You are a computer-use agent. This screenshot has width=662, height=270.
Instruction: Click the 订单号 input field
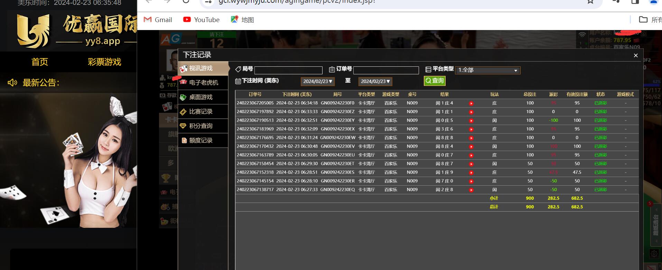coord(386,70)
